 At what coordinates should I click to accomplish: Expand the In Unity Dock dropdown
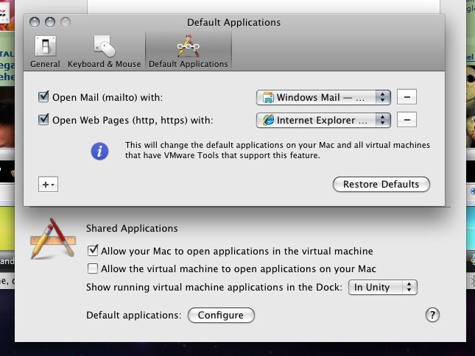pos(382,287)
